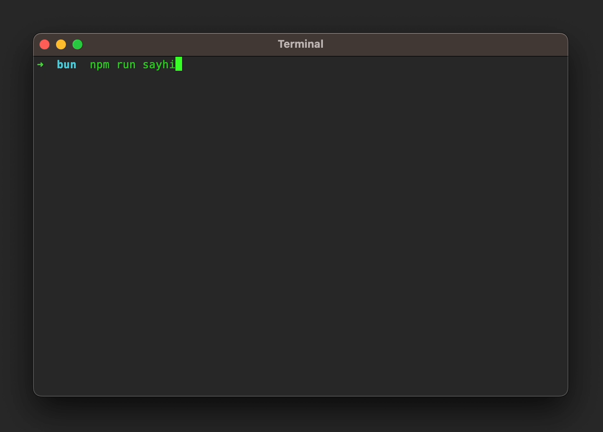The width and height of the screenshot is (603, 432).
Task: Minimize Terminal using the yellow button
Action: coord(61,44)
